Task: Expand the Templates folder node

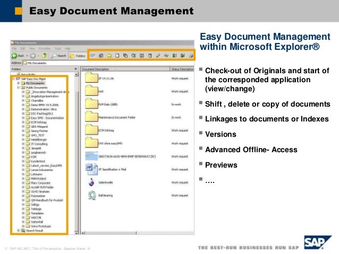Action: click(23, 213)
